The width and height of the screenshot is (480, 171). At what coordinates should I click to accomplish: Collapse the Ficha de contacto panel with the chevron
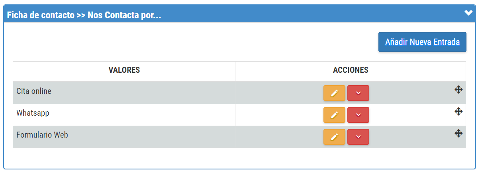coord(468,13)
